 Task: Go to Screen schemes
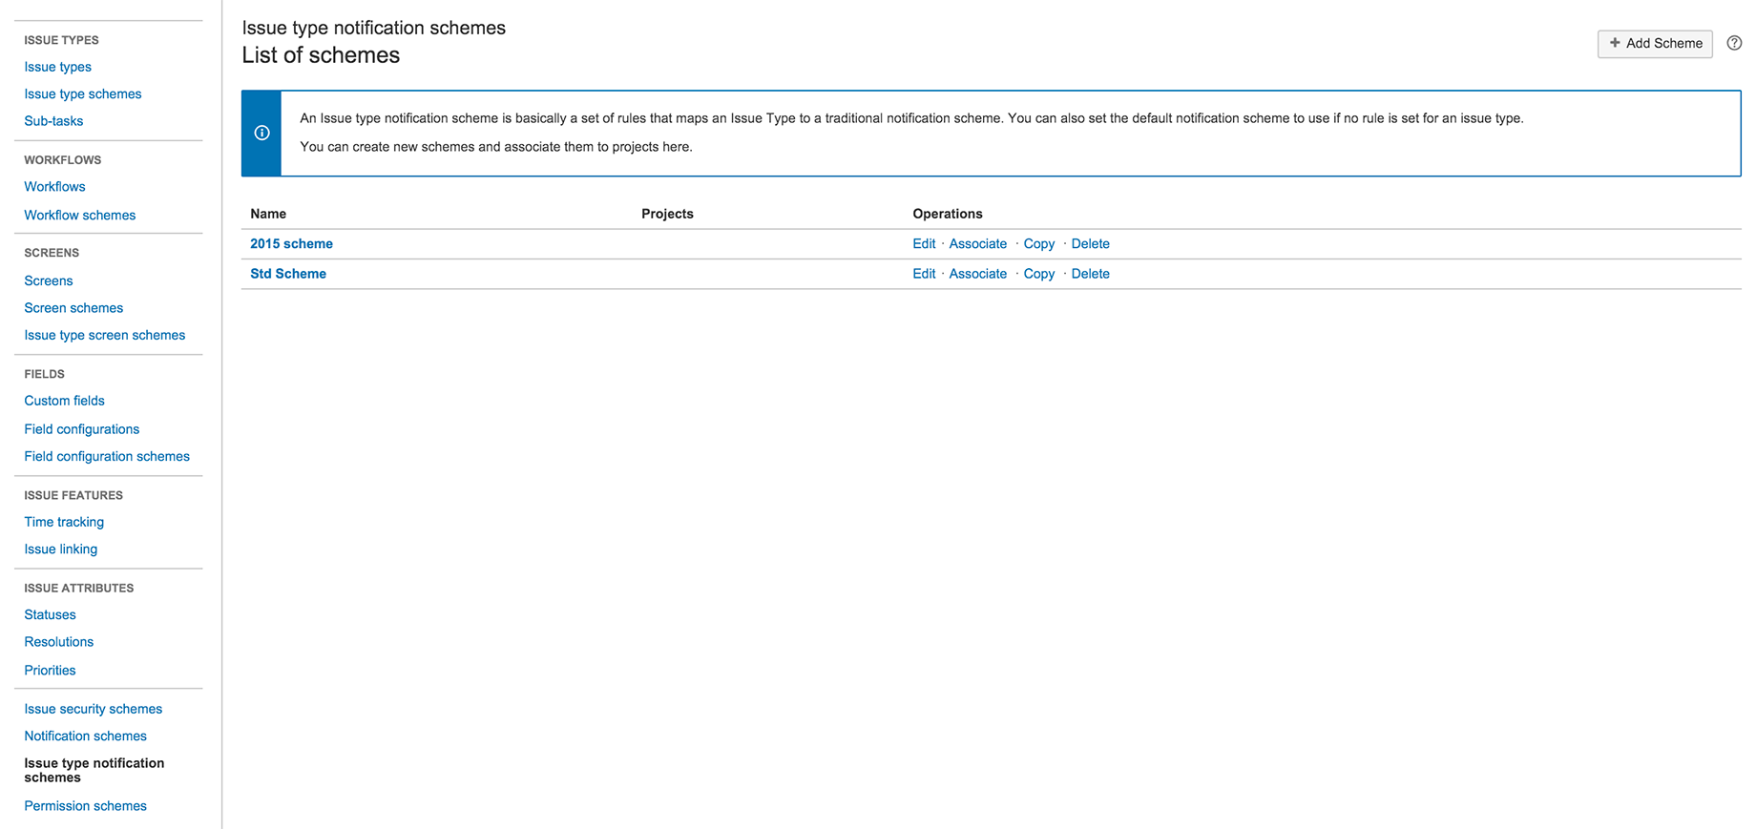[73, 308]
